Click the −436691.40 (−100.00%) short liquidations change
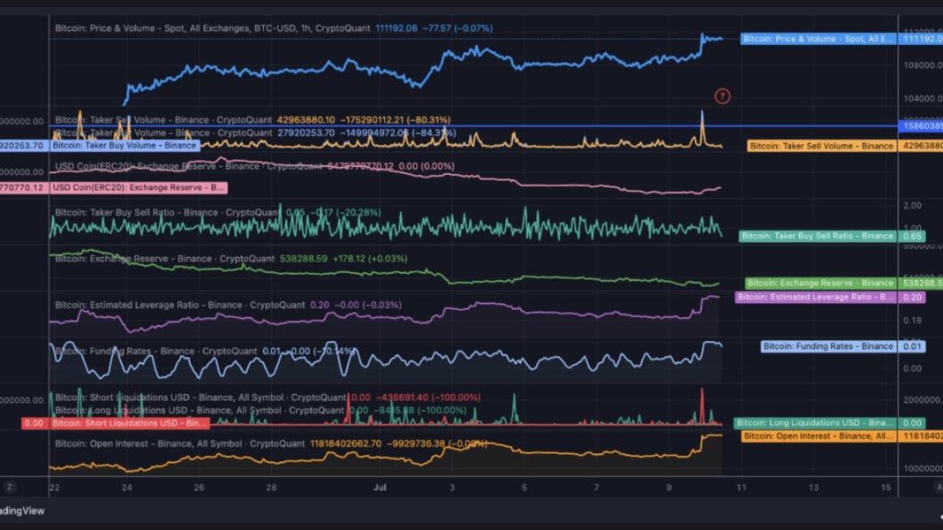This screenshot has width=943, height=530. point(428,397)
